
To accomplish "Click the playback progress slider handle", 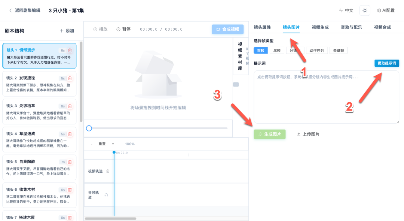I will (89, 128).
